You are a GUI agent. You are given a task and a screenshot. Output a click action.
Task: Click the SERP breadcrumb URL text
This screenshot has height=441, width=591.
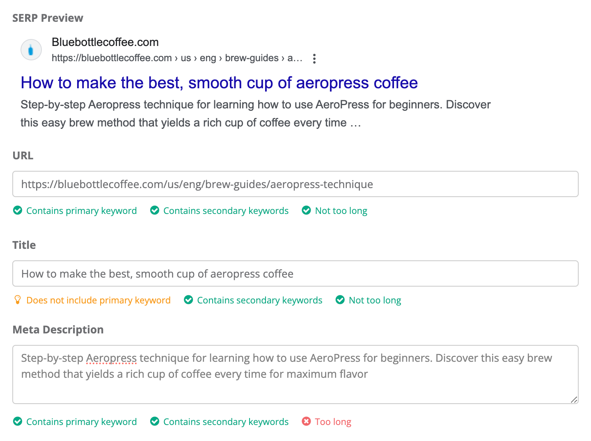(x=177, y=58)
